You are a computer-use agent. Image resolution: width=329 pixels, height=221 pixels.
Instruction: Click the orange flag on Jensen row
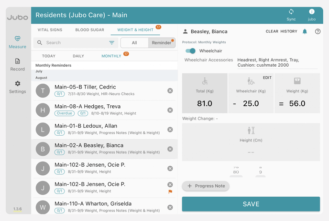170,191
